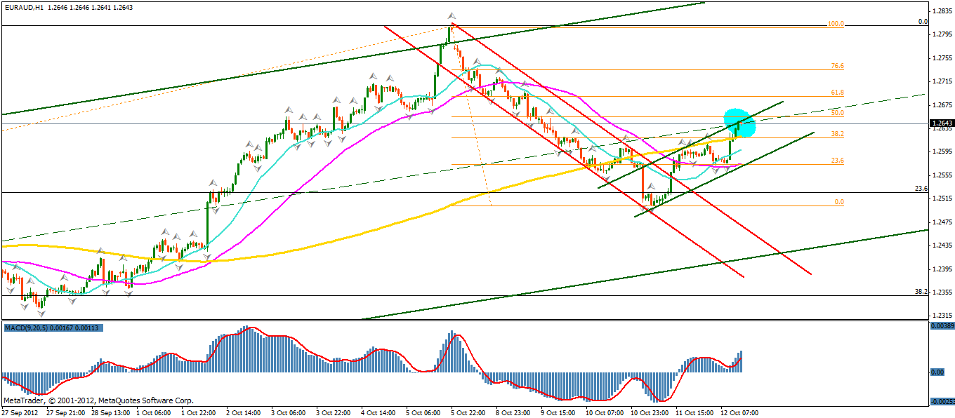The height and width of the screenshot is (418, 955).
Task: Click the 5 Oct 22:00 time axis label
Action: pos(469,412)
